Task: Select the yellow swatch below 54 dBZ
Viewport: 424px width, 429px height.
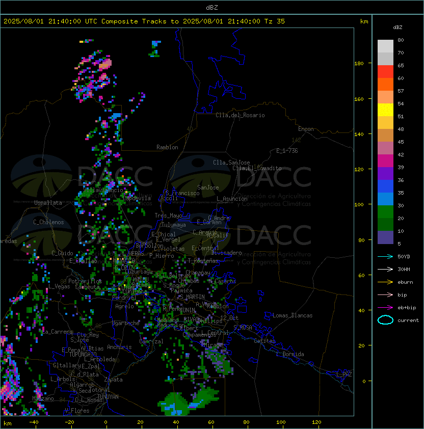Action: (x=385, y=110)
